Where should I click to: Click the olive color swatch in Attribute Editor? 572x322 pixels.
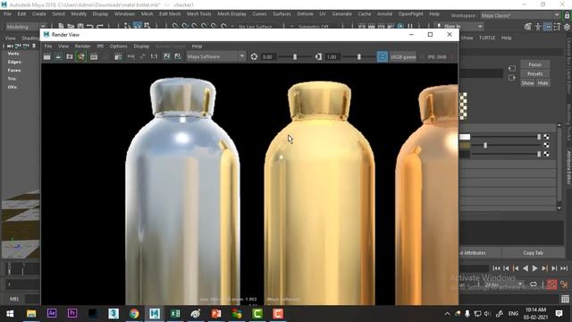coord(465,145)
